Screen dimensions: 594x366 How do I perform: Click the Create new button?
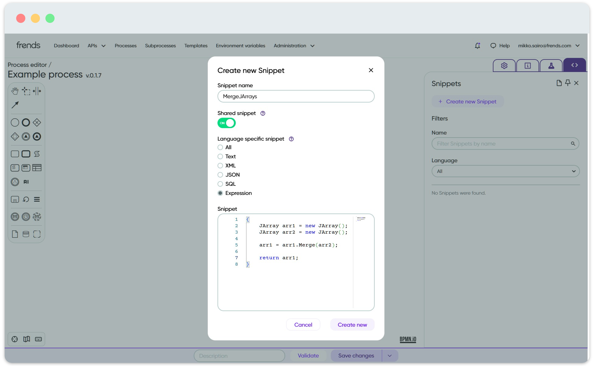pos(352,325)
